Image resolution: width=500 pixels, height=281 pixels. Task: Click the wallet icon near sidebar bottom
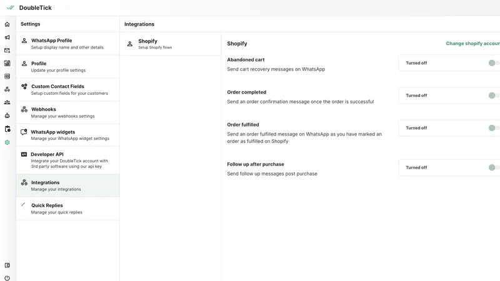7,265
